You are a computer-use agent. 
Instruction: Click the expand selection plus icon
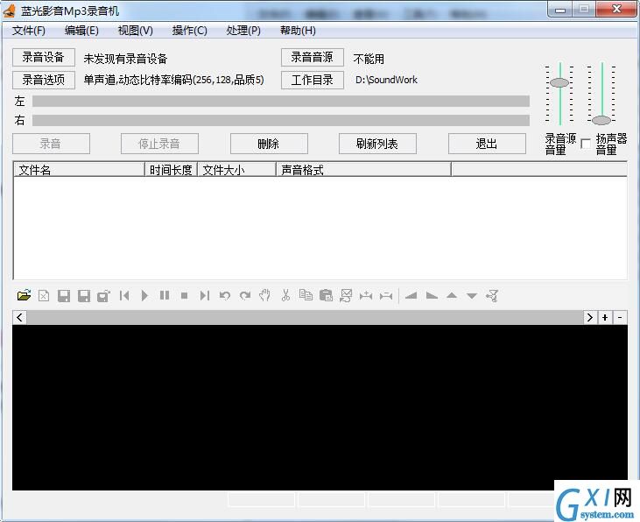(x=366, y=295)
